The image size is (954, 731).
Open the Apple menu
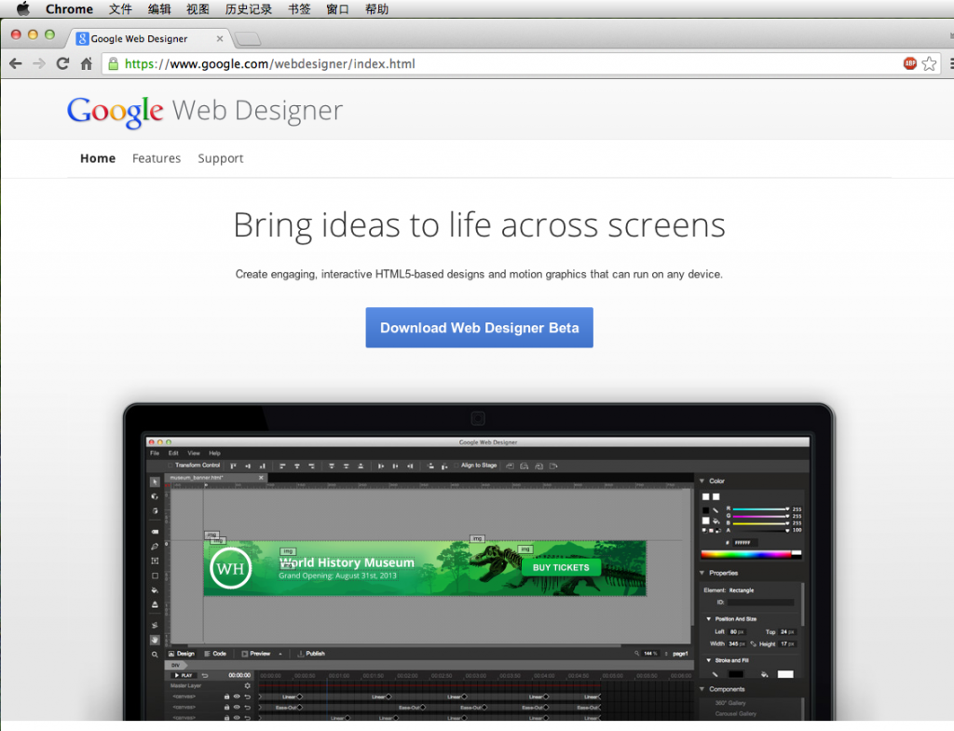coord(22,8)
